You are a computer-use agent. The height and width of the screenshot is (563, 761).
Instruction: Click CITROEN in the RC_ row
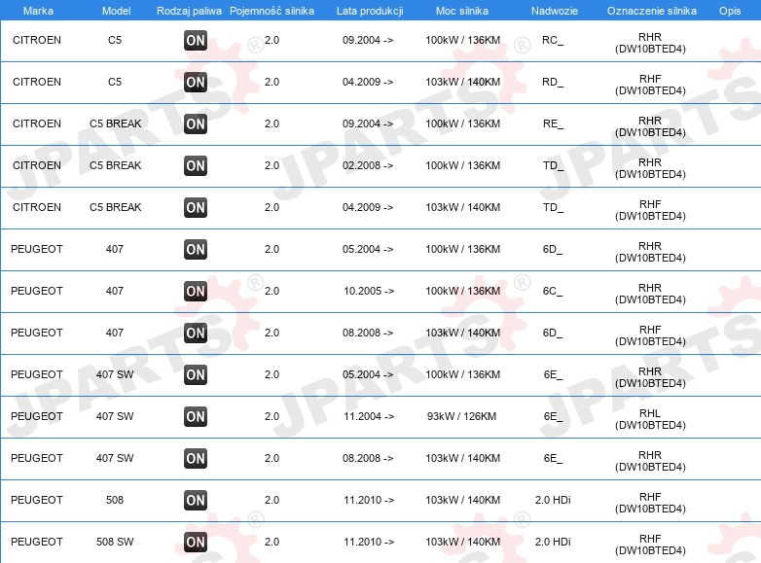pyautogui.click(x=37, y=40)
